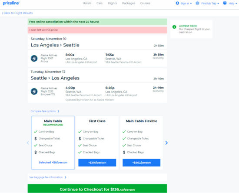Click the Alaska Airlines logo for Flight 1007
This screenshot has width=239, height=193.
coord(34,58)
